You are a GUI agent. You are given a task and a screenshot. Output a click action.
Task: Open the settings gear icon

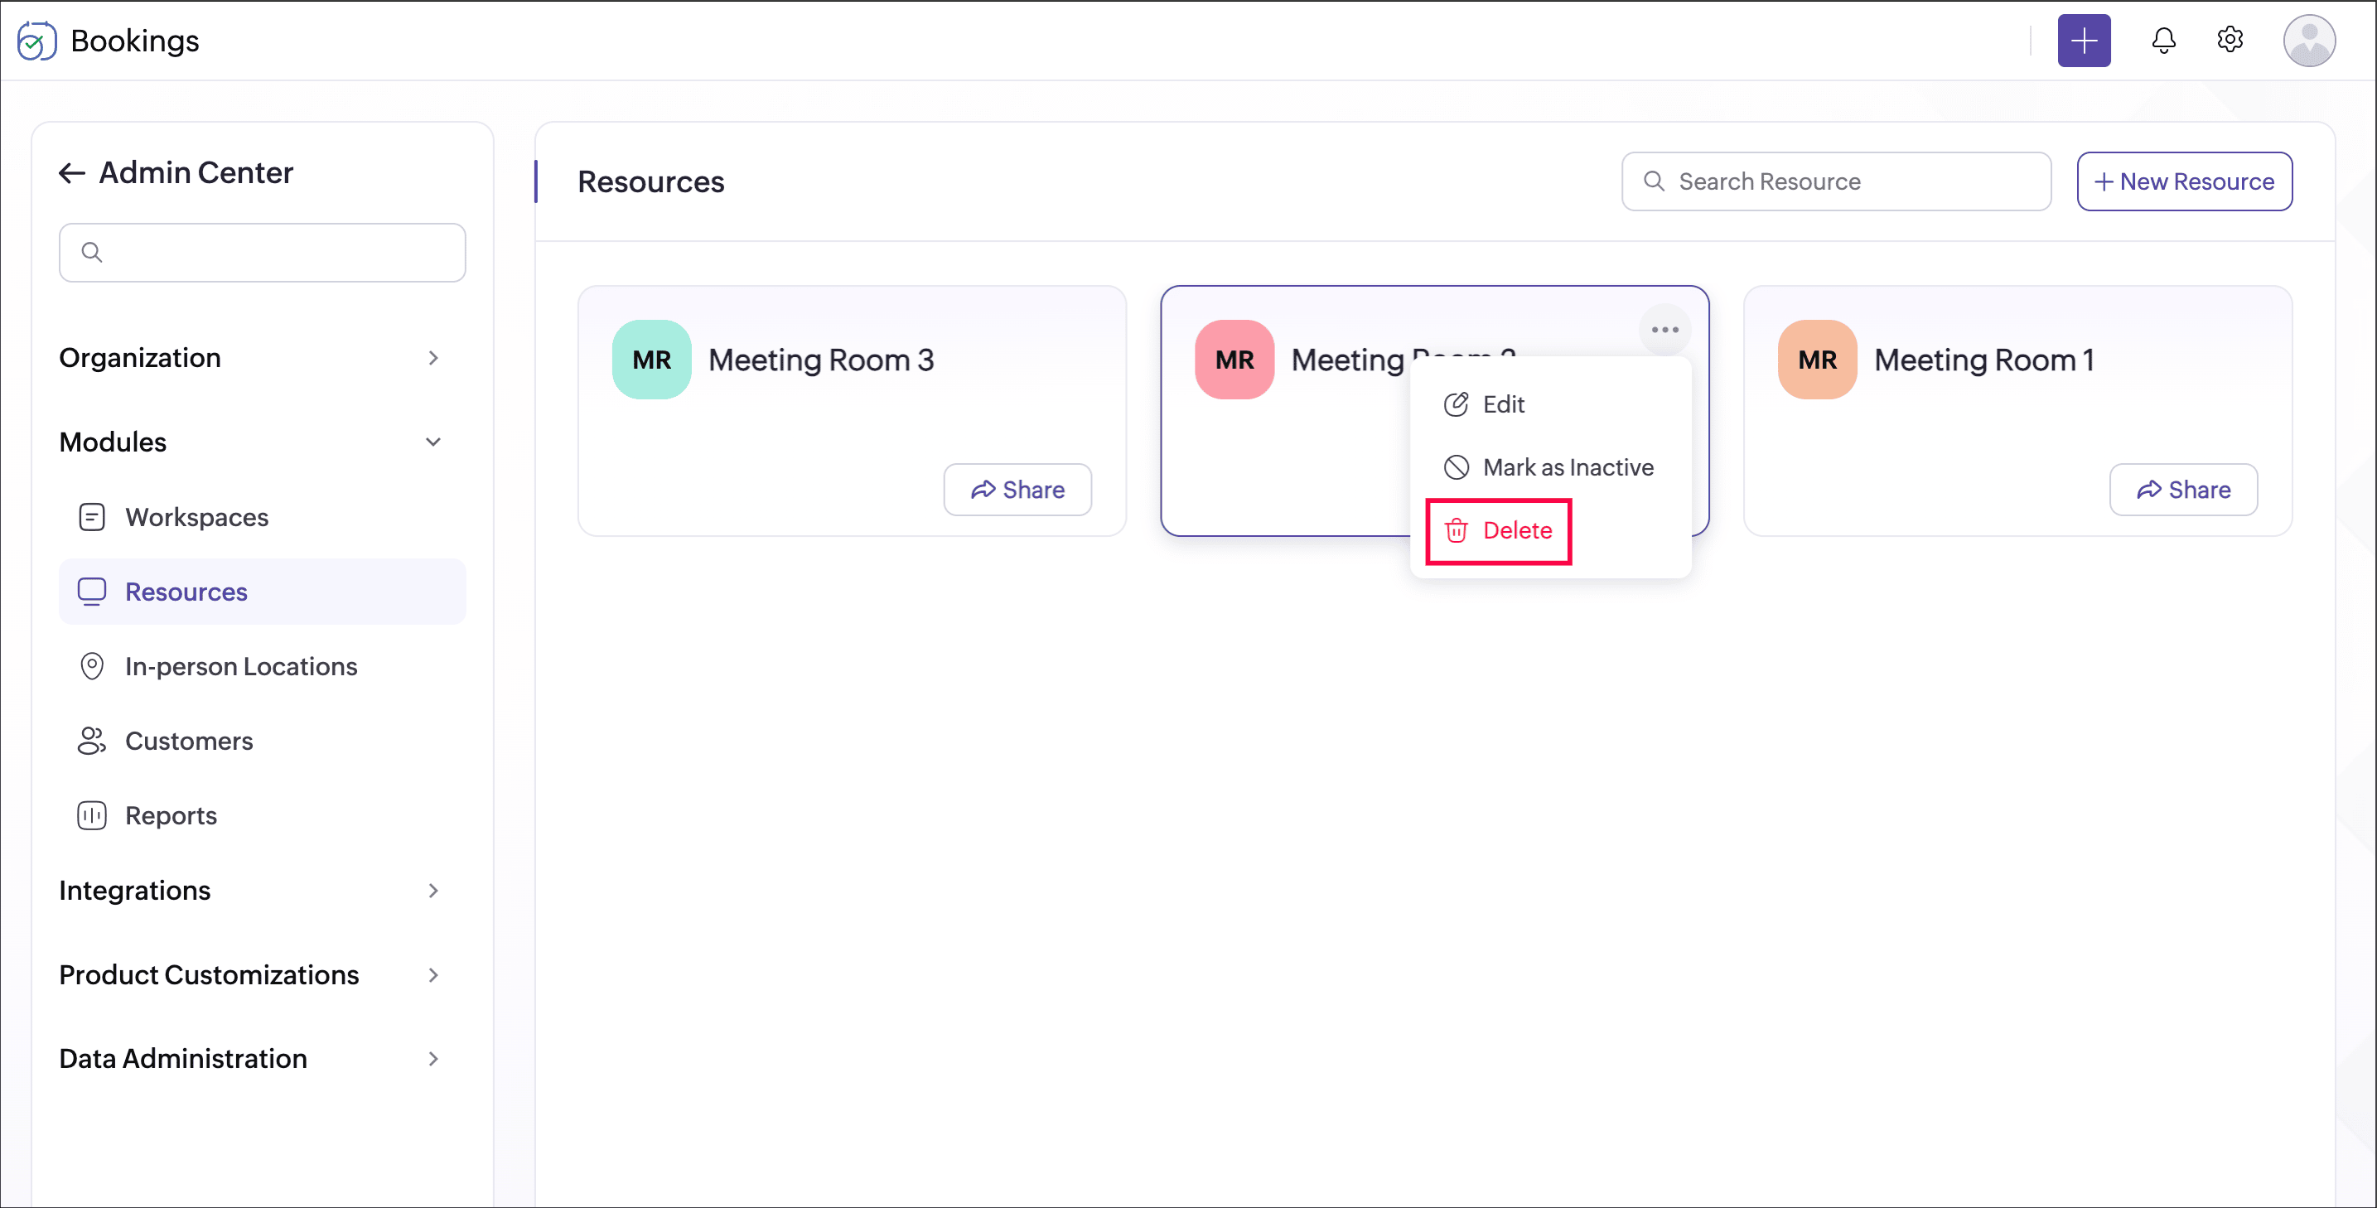pos(2230,40)
